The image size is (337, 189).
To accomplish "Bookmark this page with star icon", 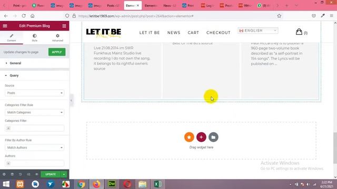I will [279, 16].
